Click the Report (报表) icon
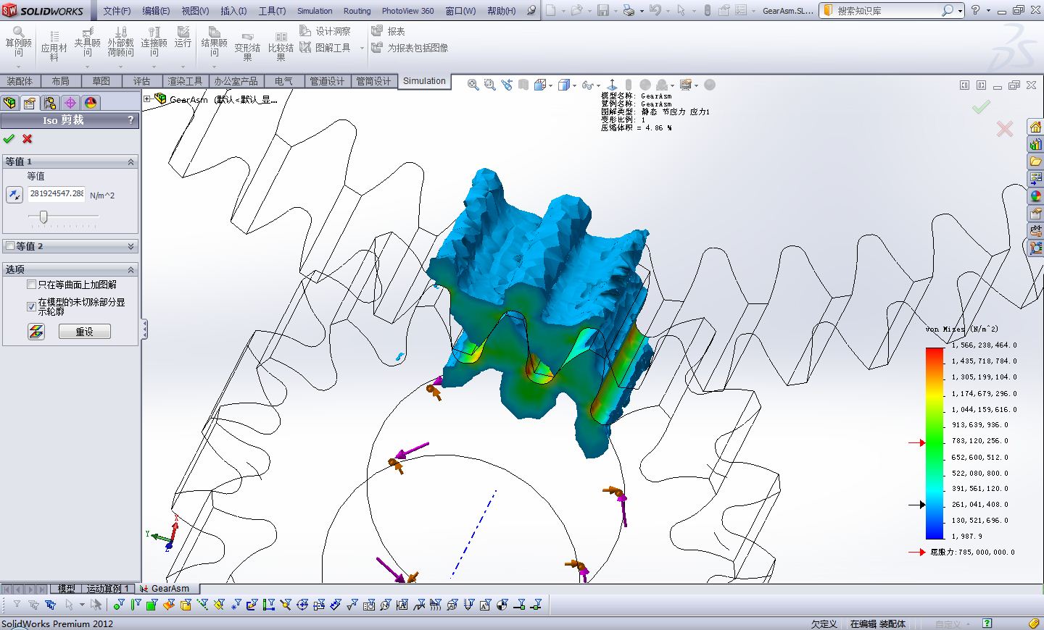This screenshot has width=1044, height=630. [388, 31]
